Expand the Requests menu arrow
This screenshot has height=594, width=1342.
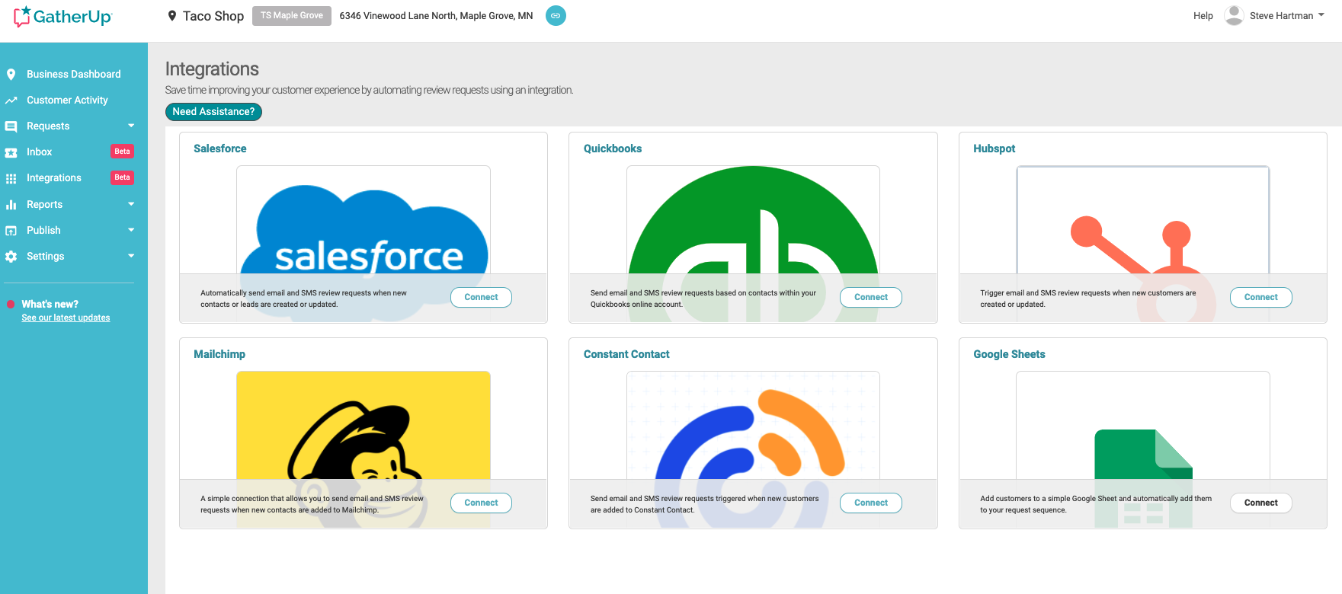point(131,126)
